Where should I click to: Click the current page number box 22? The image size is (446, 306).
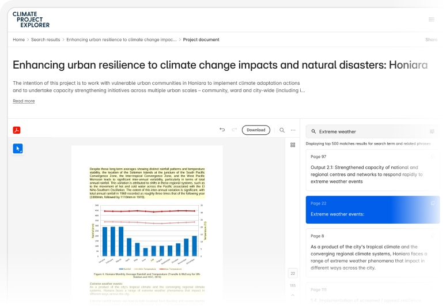[293, 273]
